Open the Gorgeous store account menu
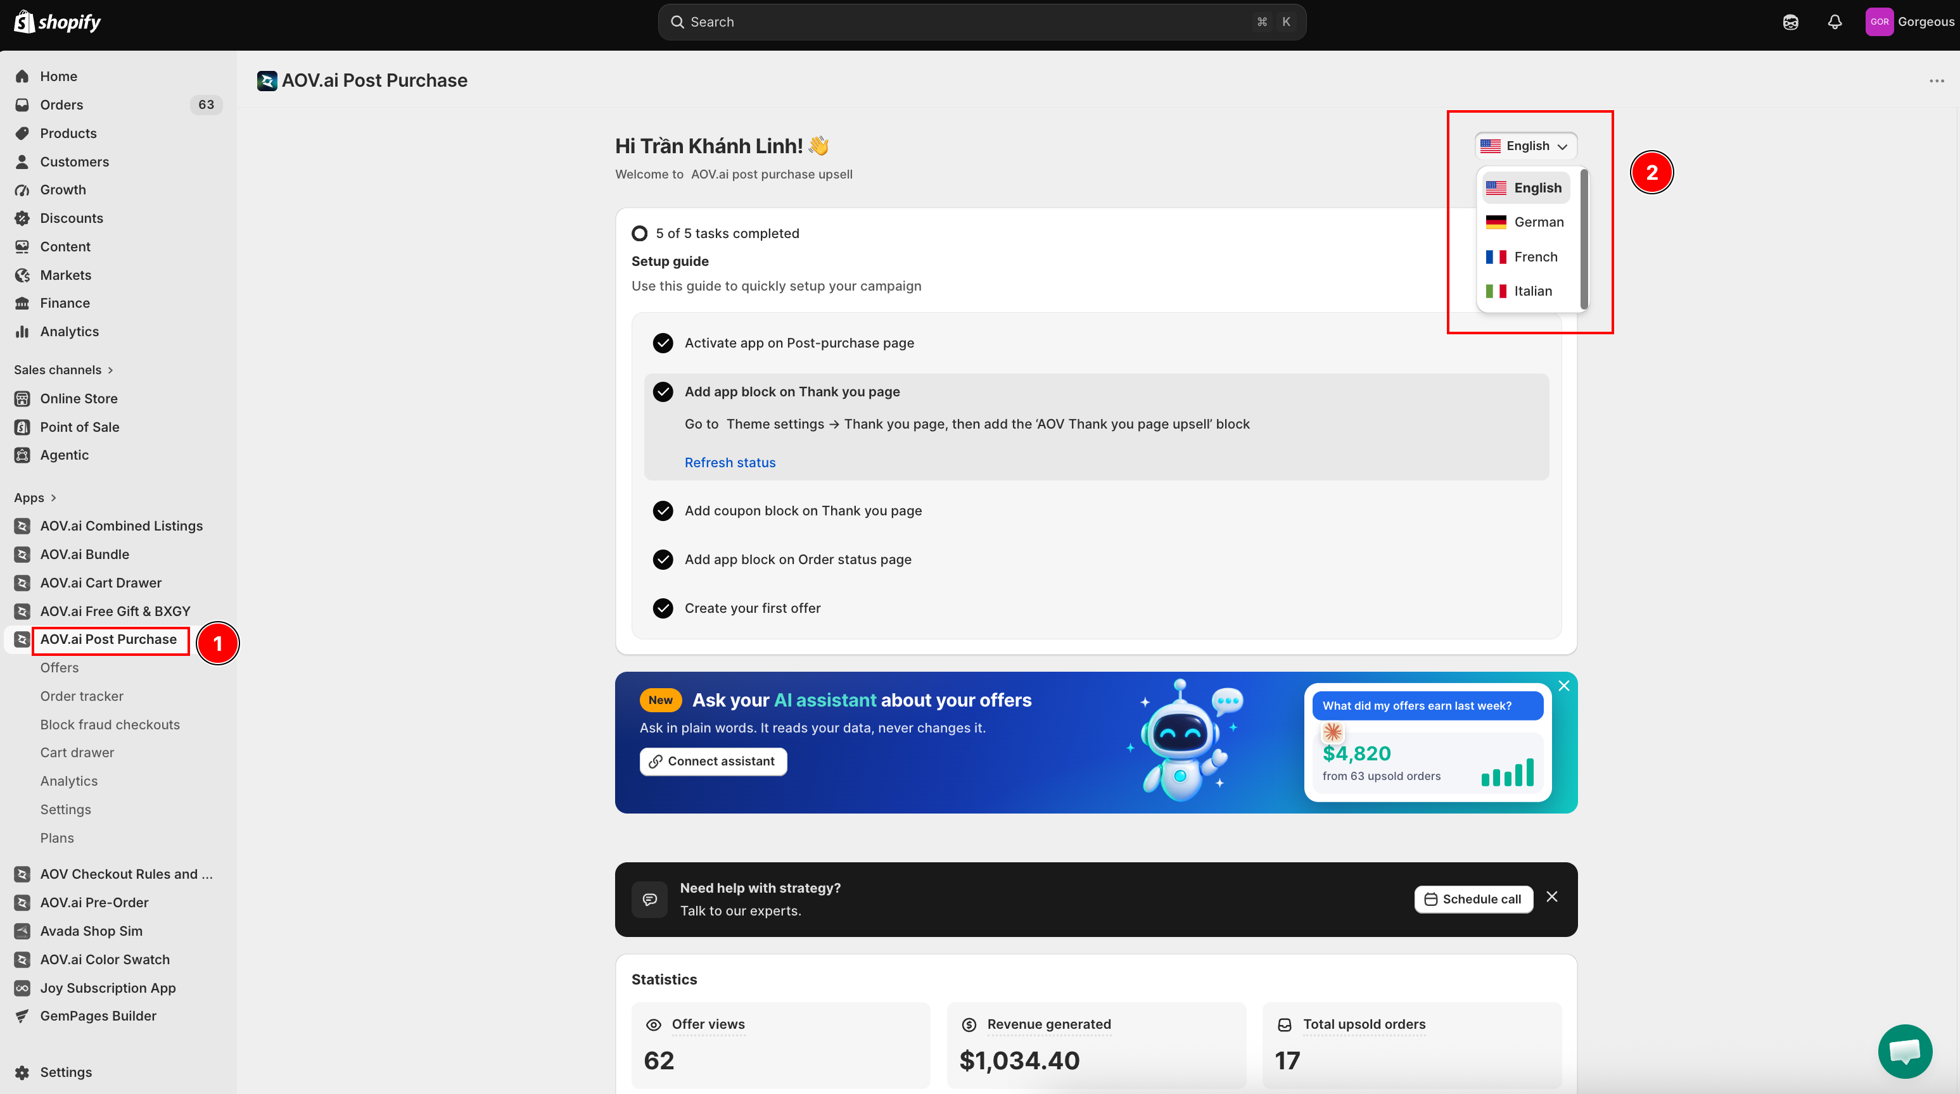Screen dimensions: 1960x1094 point(1910,22)
